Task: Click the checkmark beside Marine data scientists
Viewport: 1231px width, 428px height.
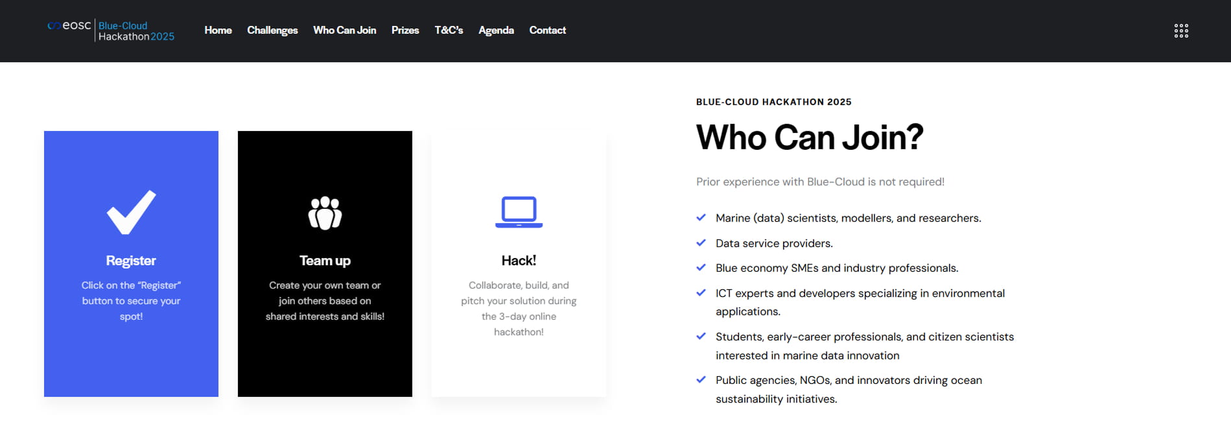Action: tap(701, 218)
